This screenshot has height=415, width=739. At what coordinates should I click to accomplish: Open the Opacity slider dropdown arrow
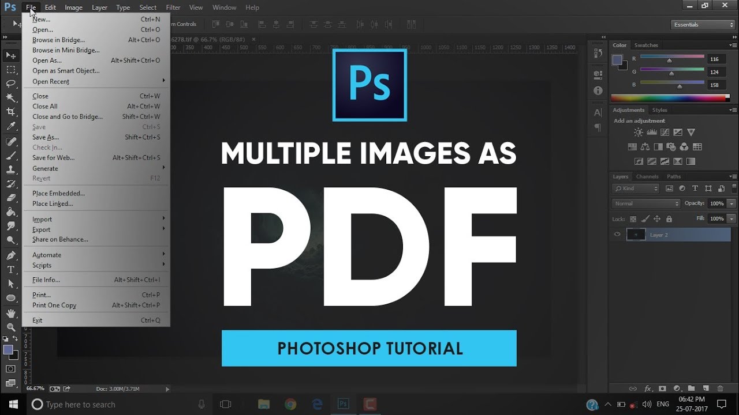point(731,203)
